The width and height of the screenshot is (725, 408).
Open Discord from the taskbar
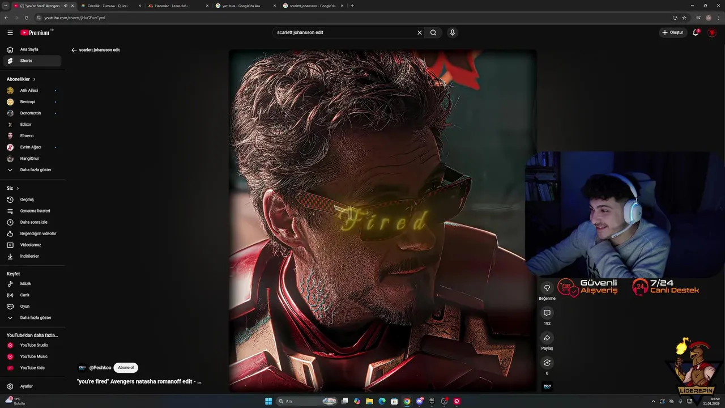tap(419, 401)
